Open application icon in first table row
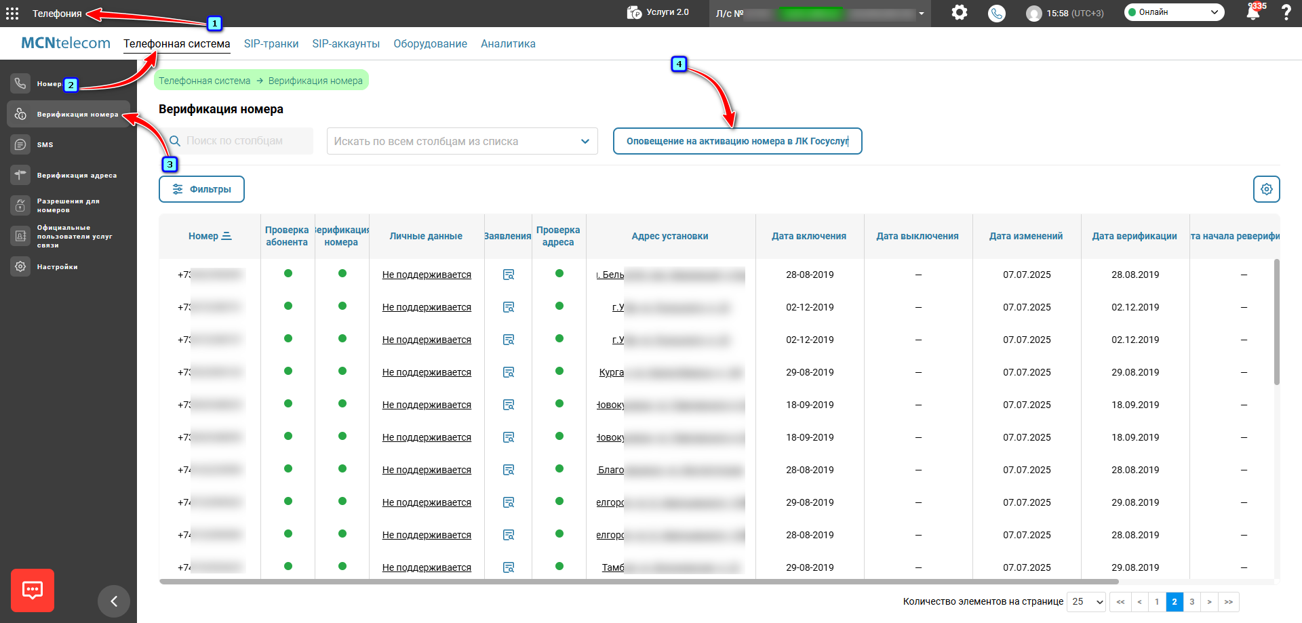 (x=509, y=275)
